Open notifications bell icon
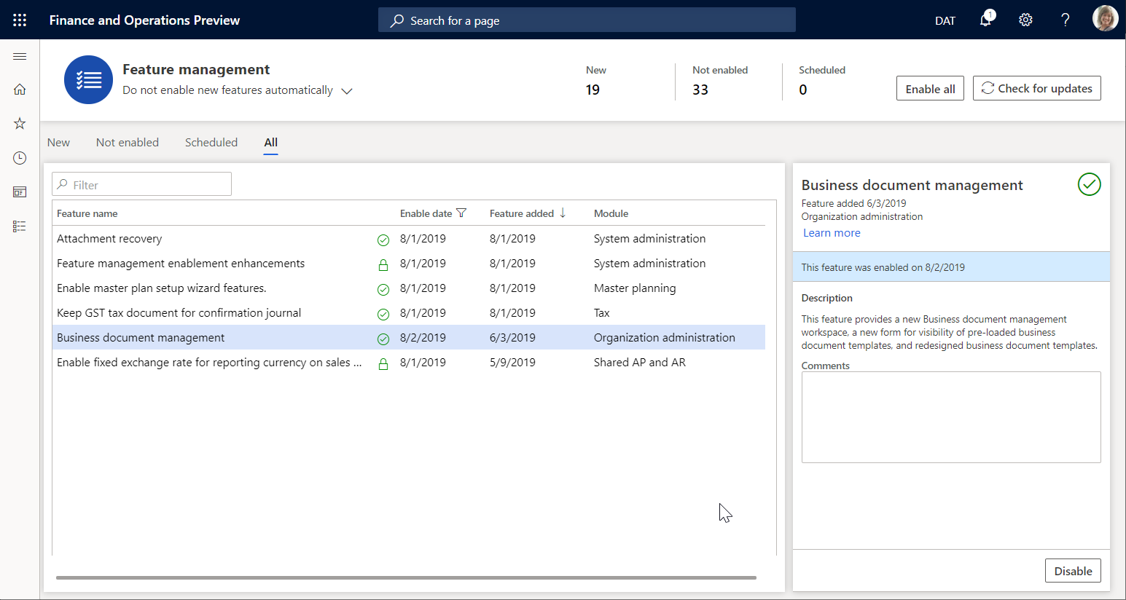This screenshot has height=600, width=1126. [x=985, y=20]
